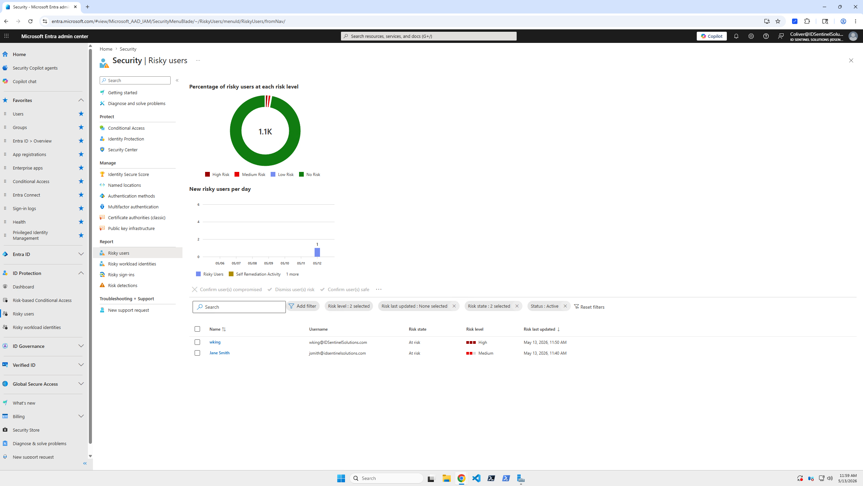Expand the Billing section

pyautogui.click(x=81, y=416)
